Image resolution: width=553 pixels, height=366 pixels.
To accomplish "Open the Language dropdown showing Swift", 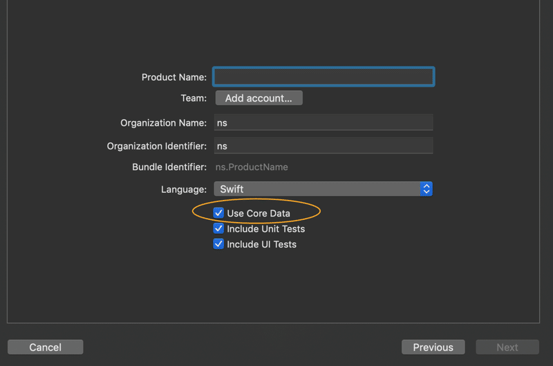I will pos(318,189).
